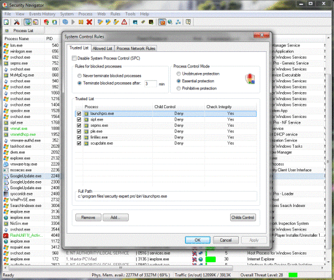Click the mspaint.exe process icon
This screenshot has width=334, height=280.
pyautogui.click(x=6, y=247)
